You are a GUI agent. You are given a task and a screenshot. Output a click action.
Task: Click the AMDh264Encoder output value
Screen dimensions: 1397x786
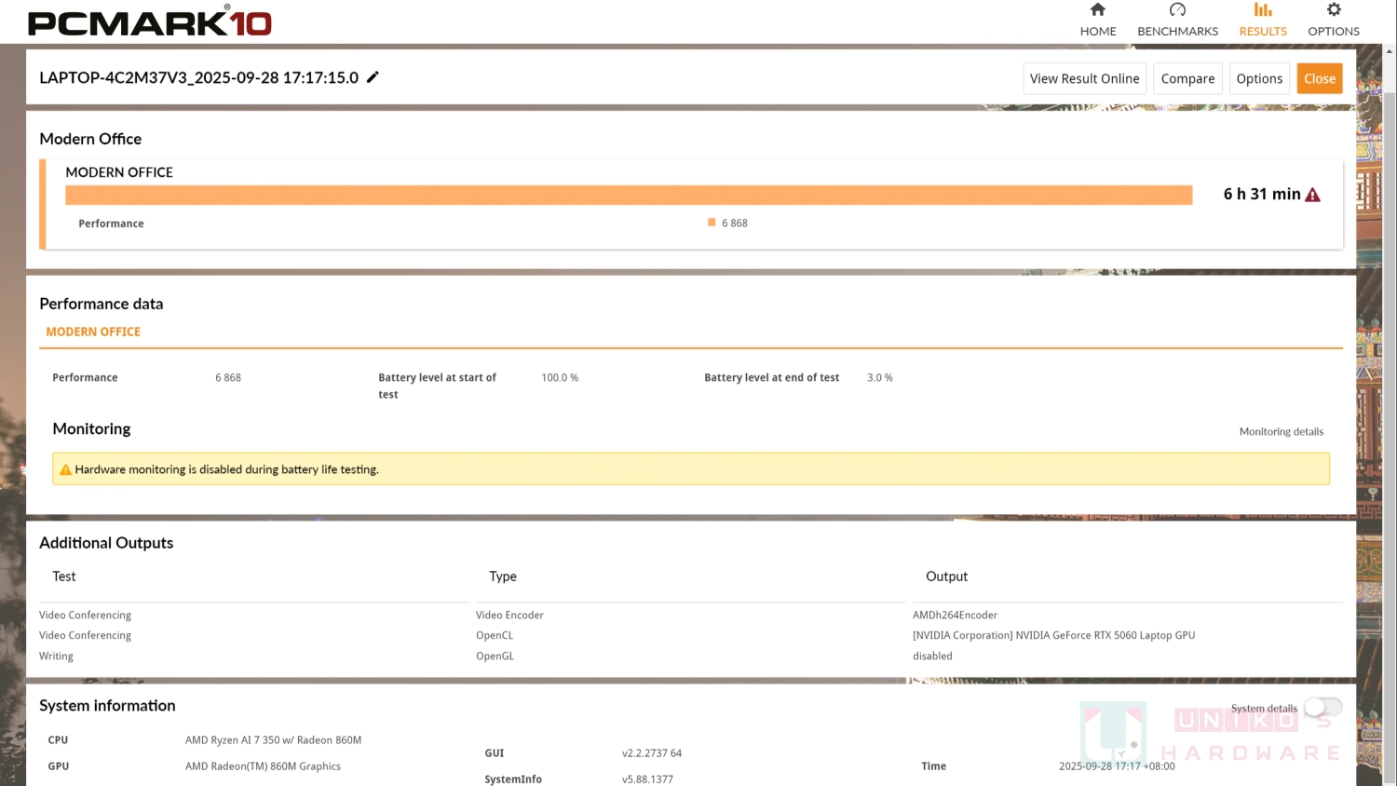click(955, 616)
